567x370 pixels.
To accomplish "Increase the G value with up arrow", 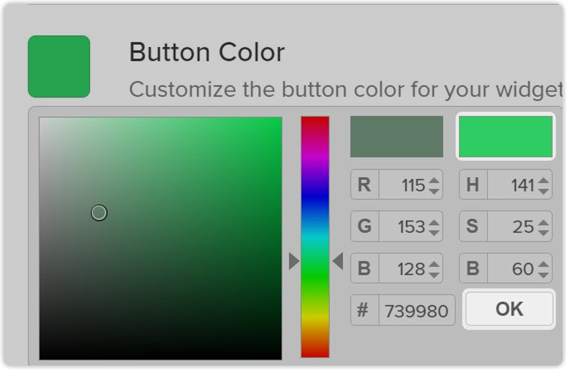I will [434, 222].
